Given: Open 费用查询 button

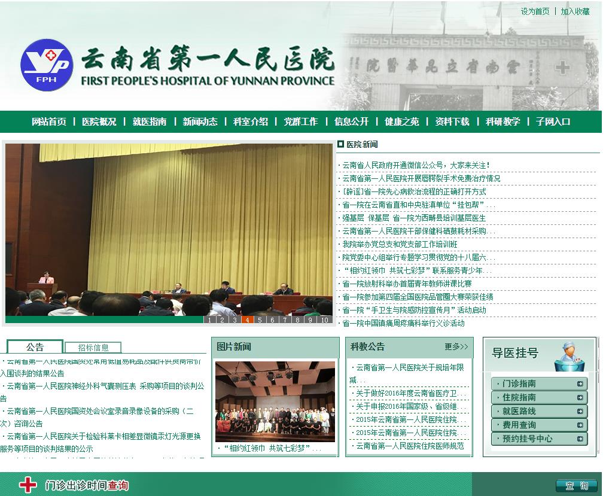Looking at the screenshot, I should pyautogui.click(x=540, y=425).
